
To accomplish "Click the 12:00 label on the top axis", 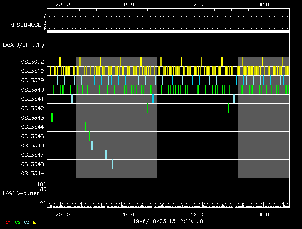I will (x=198, y=4).
